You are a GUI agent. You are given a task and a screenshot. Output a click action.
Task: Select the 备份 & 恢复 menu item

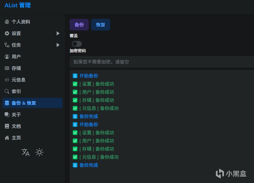point(24,103)
